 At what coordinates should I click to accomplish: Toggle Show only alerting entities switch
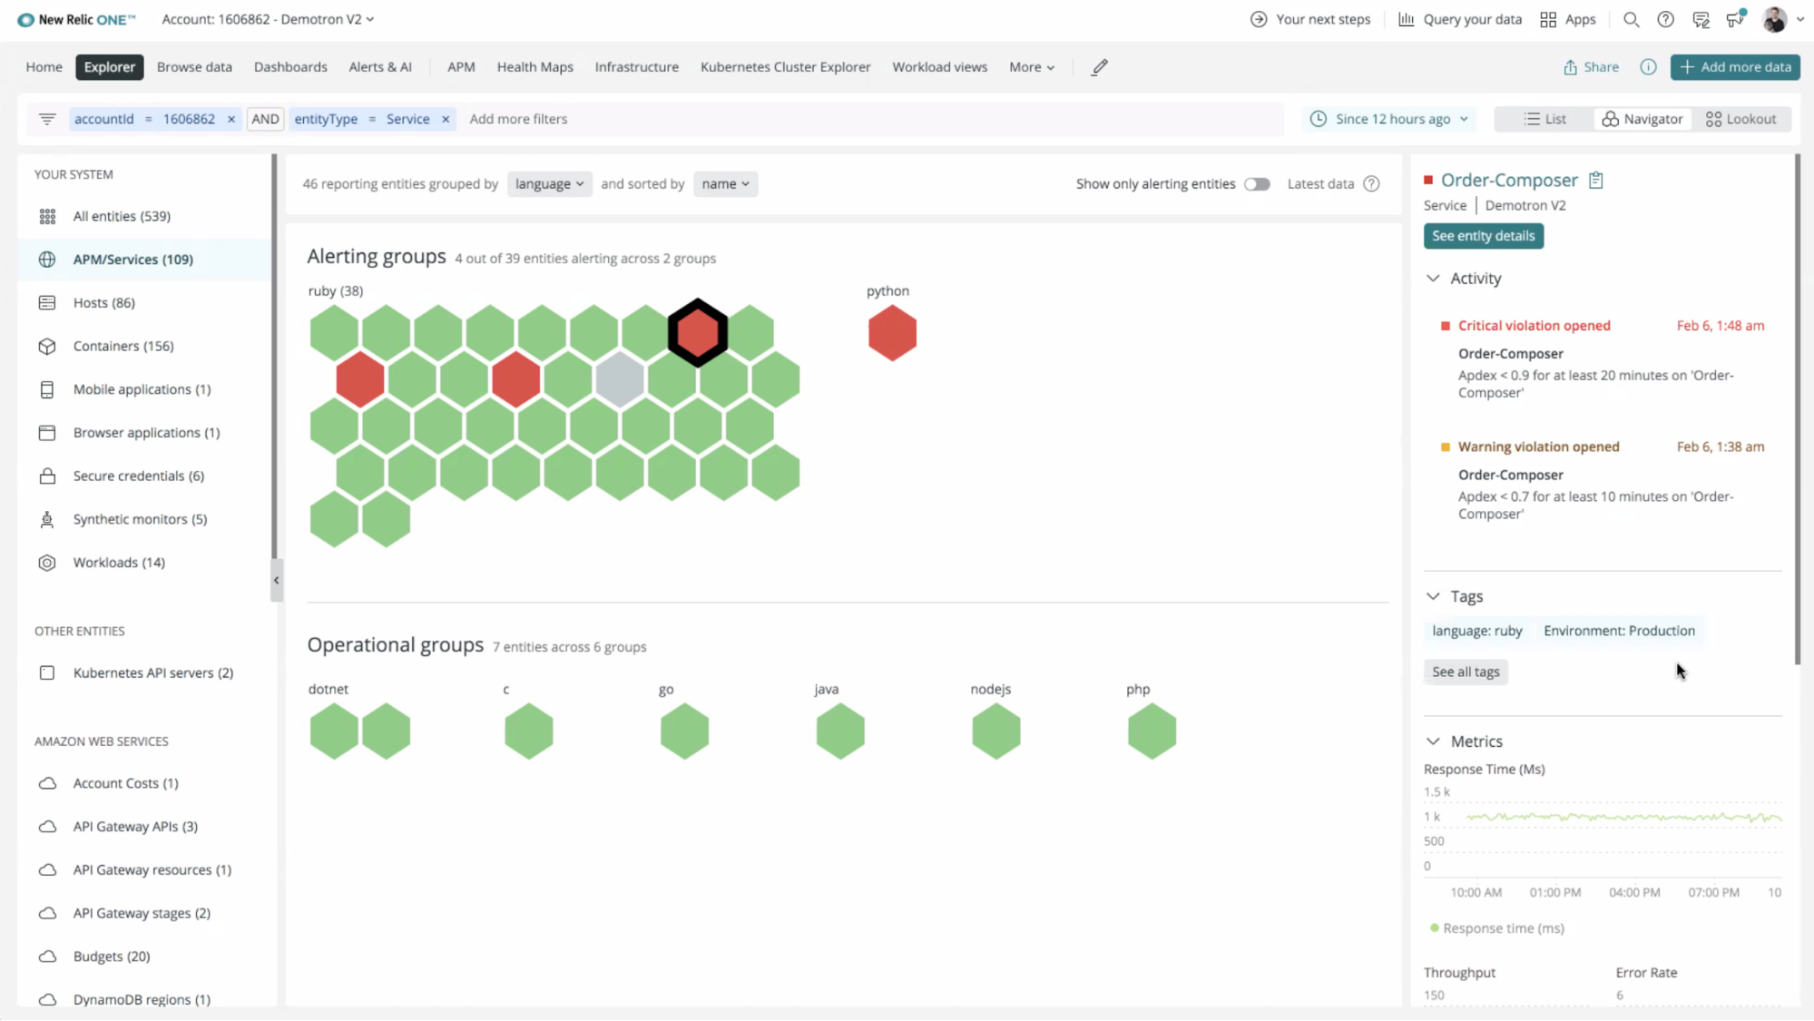point(1256,183)
